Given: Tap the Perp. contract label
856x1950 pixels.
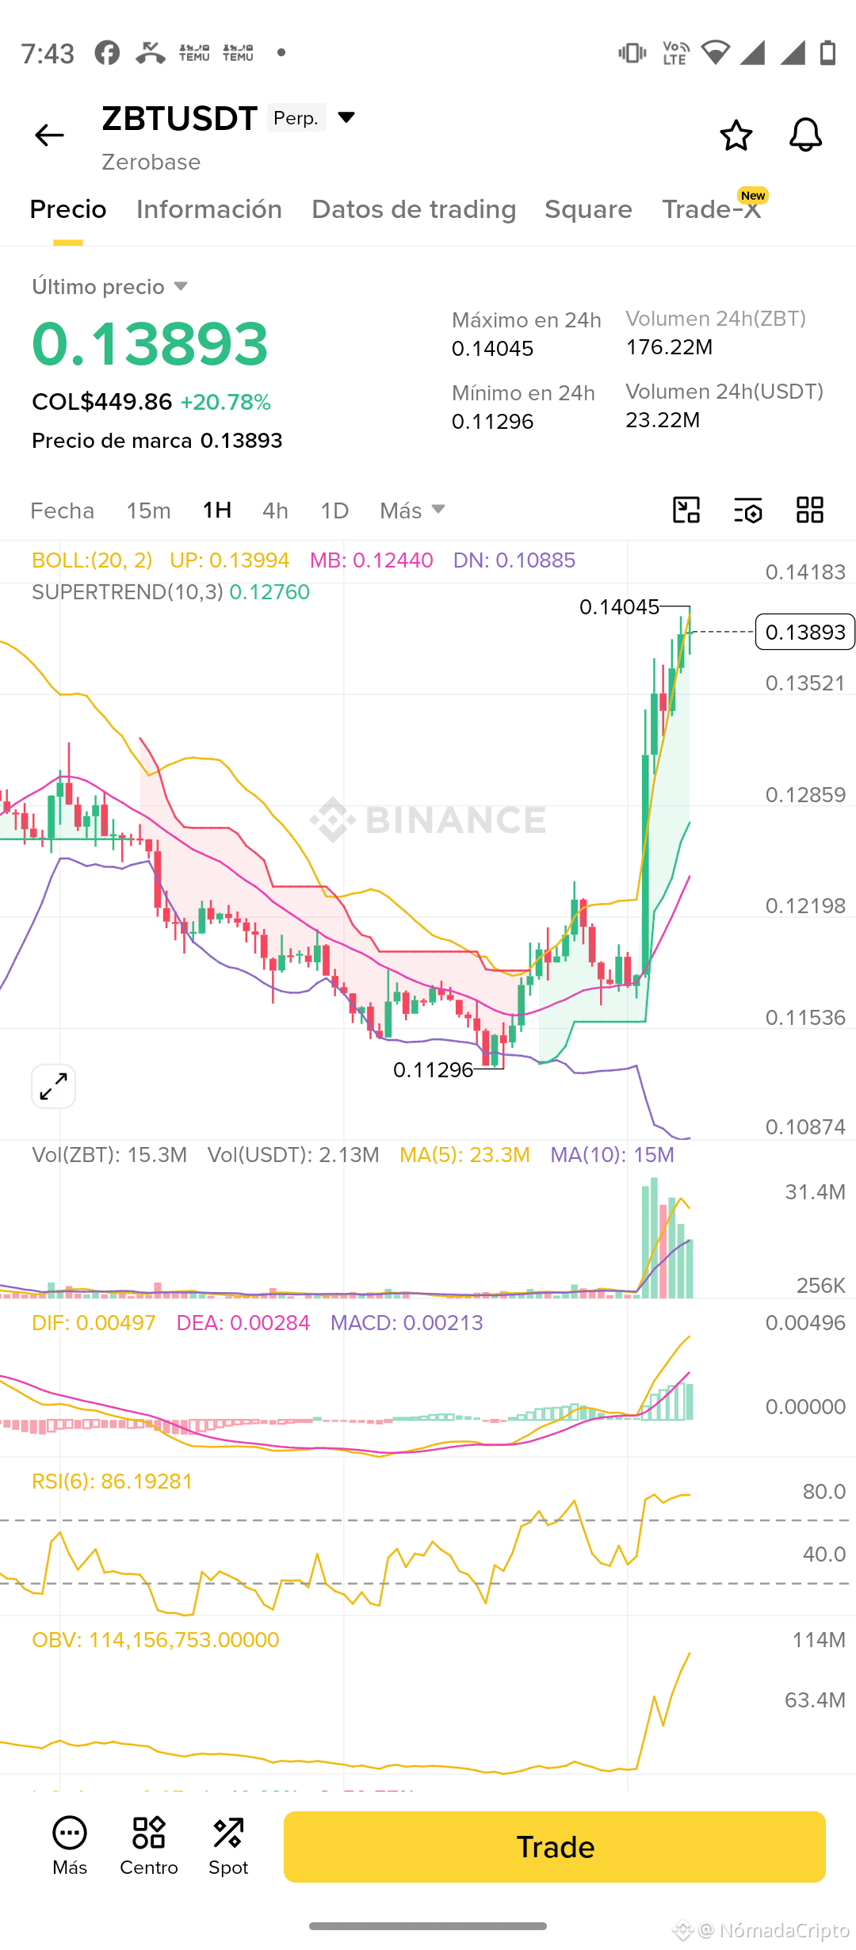Looking at the screenshot, I should [296, 117].
